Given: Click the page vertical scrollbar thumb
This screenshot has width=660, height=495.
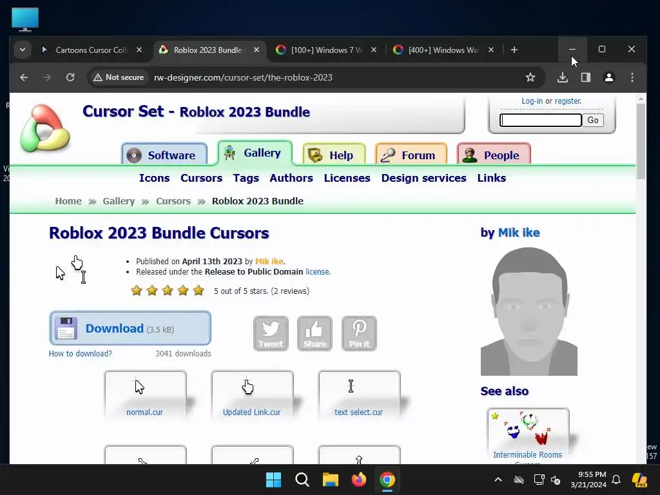Looking at the screenshot, I should (641, 141).
